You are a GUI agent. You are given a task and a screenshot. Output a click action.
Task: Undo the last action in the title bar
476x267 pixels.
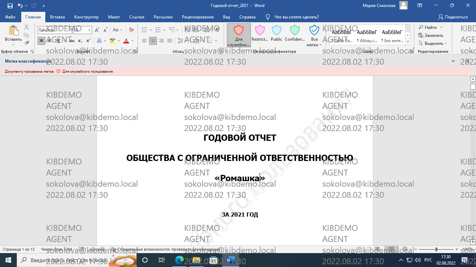tap(20, 6)
